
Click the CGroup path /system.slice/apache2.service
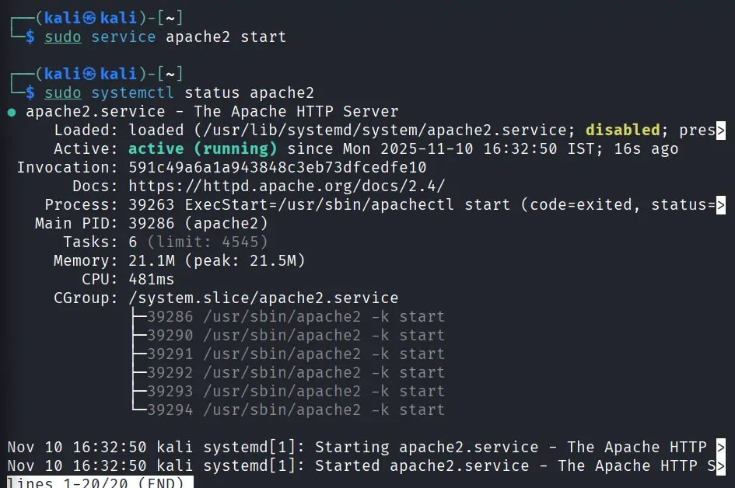pos(263,298)
